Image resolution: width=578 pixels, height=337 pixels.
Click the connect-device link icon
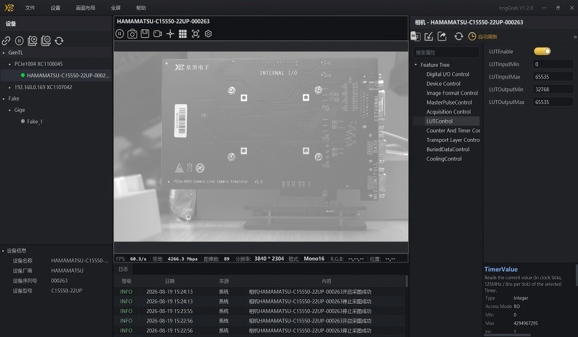click(6, 41)
